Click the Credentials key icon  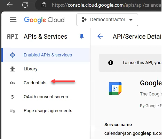point(13,83)
